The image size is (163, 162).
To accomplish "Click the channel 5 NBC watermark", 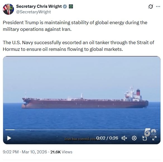I will [150, 133].
